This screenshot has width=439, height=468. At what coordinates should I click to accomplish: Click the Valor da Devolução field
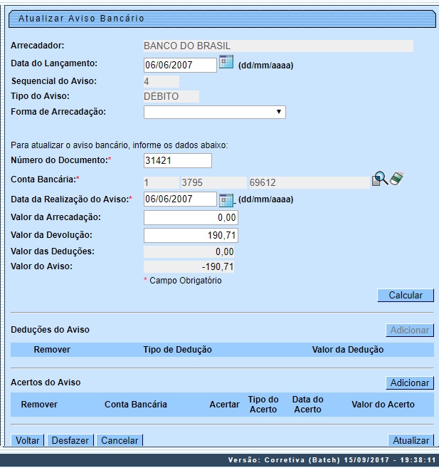(191, 235)
